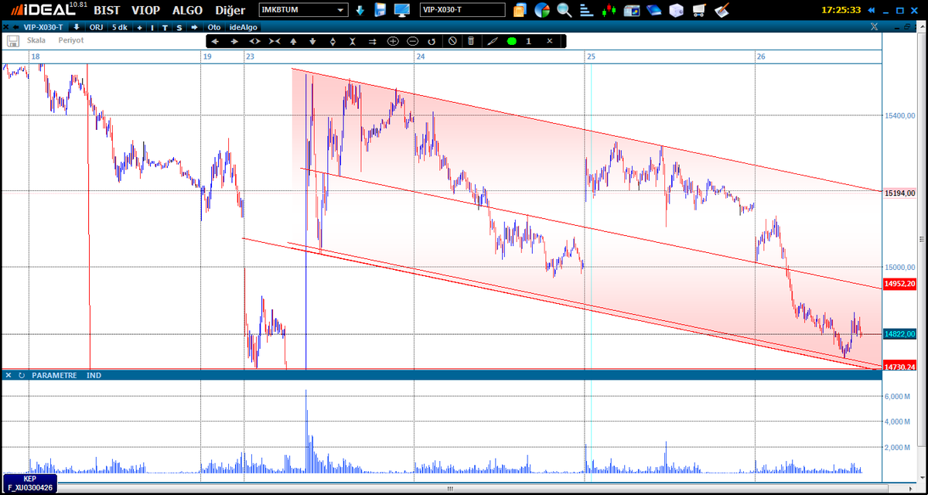Open the pie chart icon

(542, 10)
